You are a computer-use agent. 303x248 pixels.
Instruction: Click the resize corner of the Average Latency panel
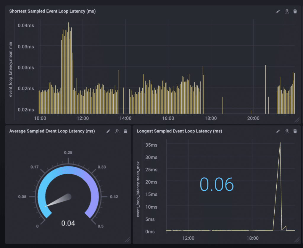[127, 240]
